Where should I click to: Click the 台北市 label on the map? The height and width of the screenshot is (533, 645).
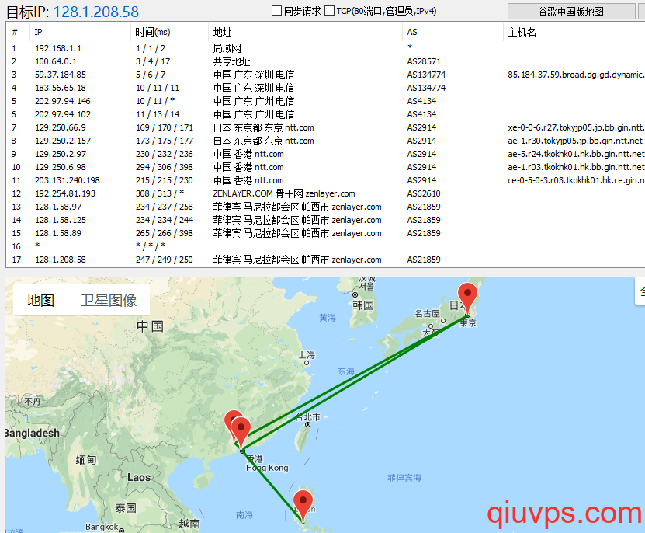pyautogui.click(x=307, y=417)
